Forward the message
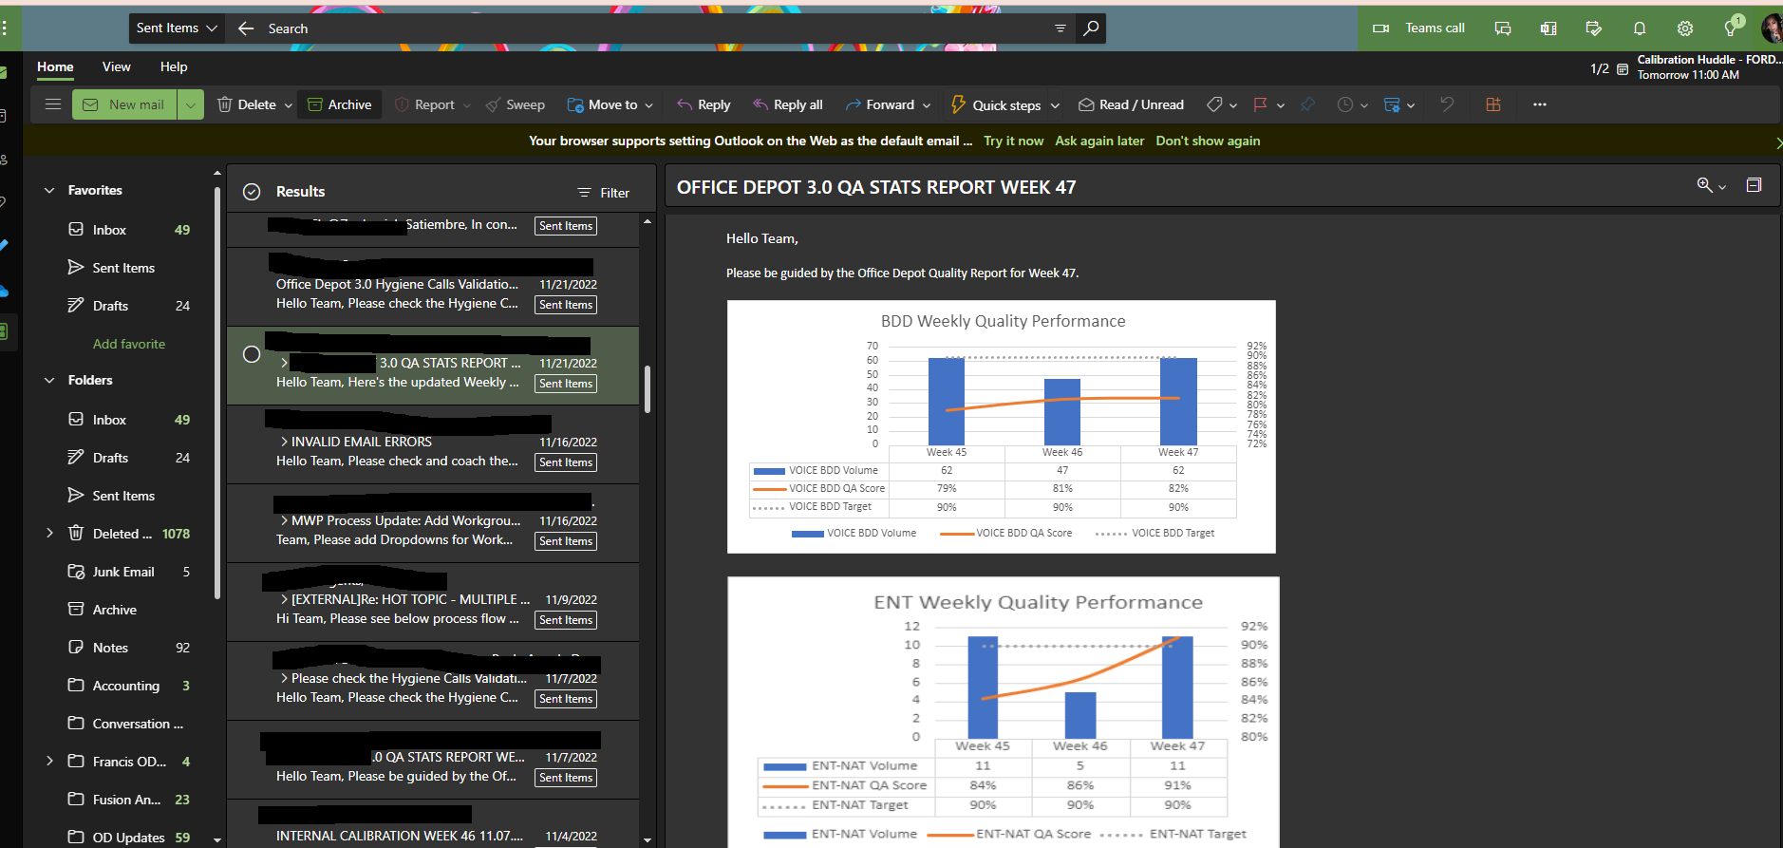 tap(880, 104)
